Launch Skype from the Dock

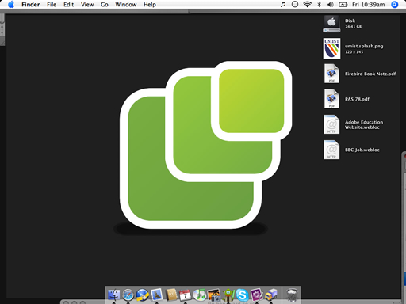click(x=242, y=294)
